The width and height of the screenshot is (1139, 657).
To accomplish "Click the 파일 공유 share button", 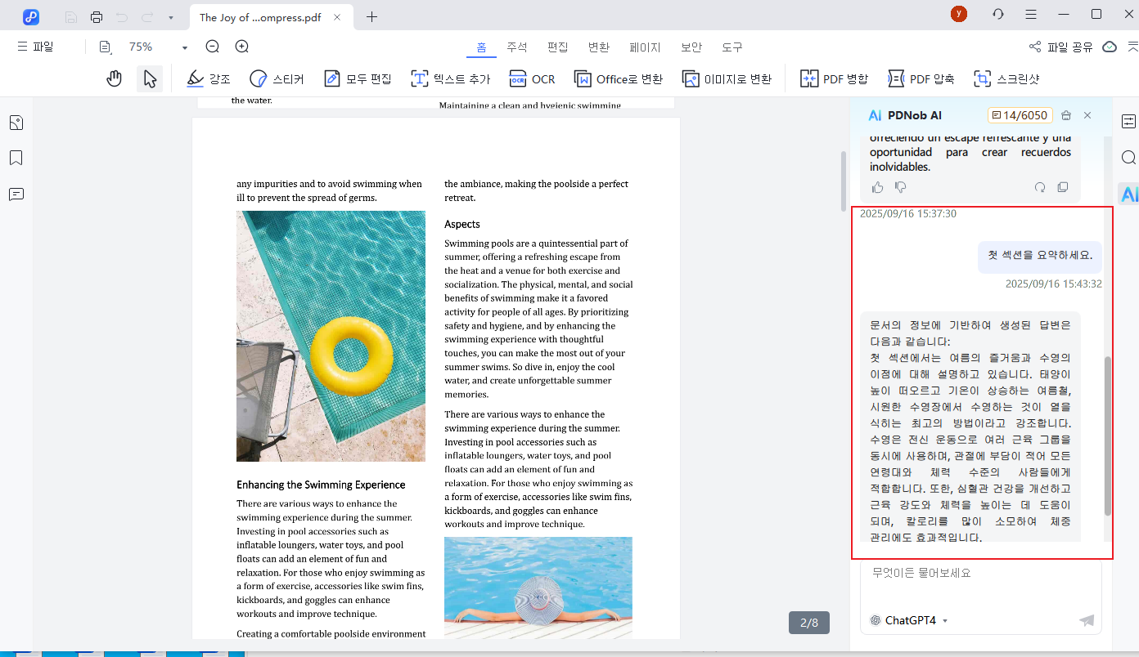I will pos(1061,47).
